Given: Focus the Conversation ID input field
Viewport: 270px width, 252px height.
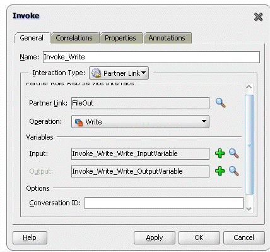Looking at the screenshot, I should click(164, 203).
